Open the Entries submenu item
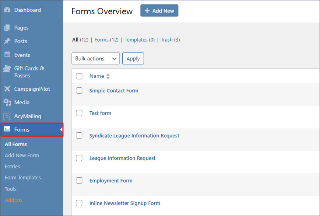Viewport: 320px width, 216px height. pyautogui.click(x=12, y=166)
